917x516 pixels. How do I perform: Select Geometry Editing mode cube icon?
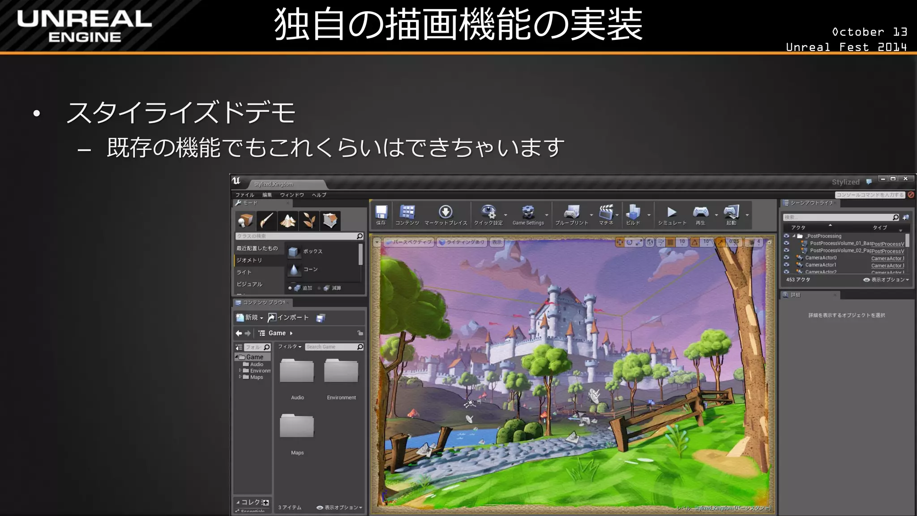click(330, 220)
